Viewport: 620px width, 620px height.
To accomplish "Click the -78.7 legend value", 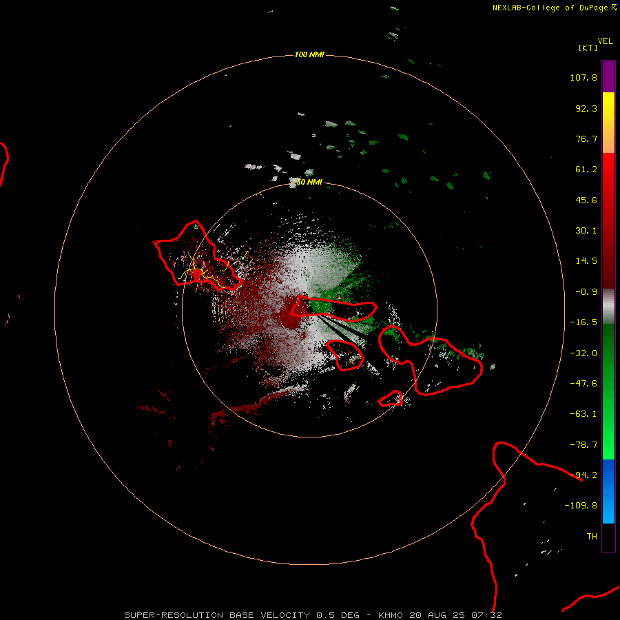I will click(583, 445).
